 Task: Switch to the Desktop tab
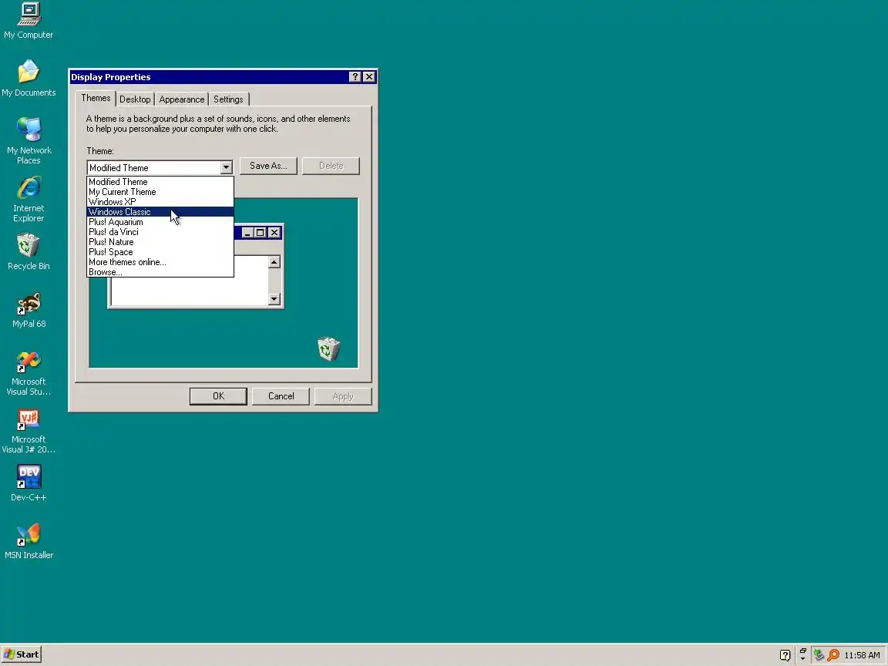point(135,99)
